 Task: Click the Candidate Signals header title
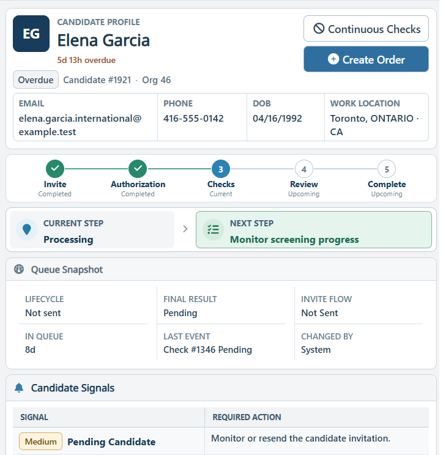coord(73,388)
